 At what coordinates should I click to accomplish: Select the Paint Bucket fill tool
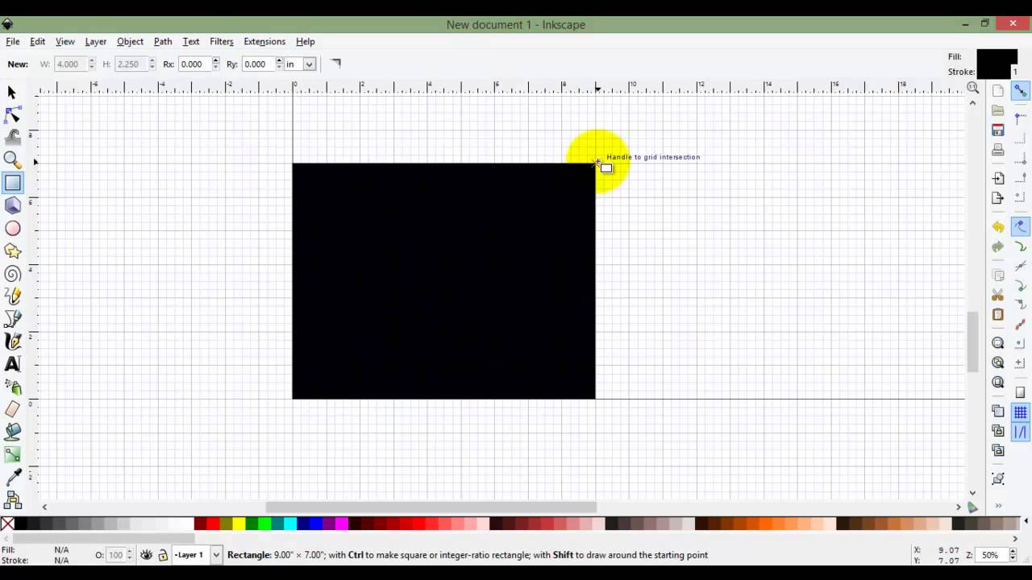(12, 433)
